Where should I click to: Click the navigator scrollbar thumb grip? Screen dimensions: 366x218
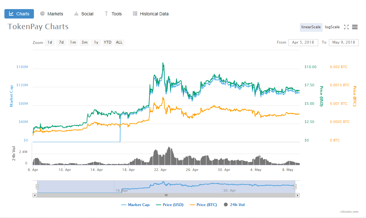click(166, 195)
